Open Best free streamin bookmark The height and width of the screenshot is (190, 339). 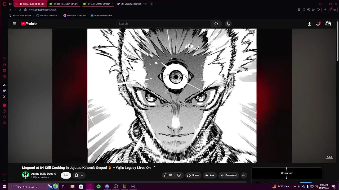[75, 16]
